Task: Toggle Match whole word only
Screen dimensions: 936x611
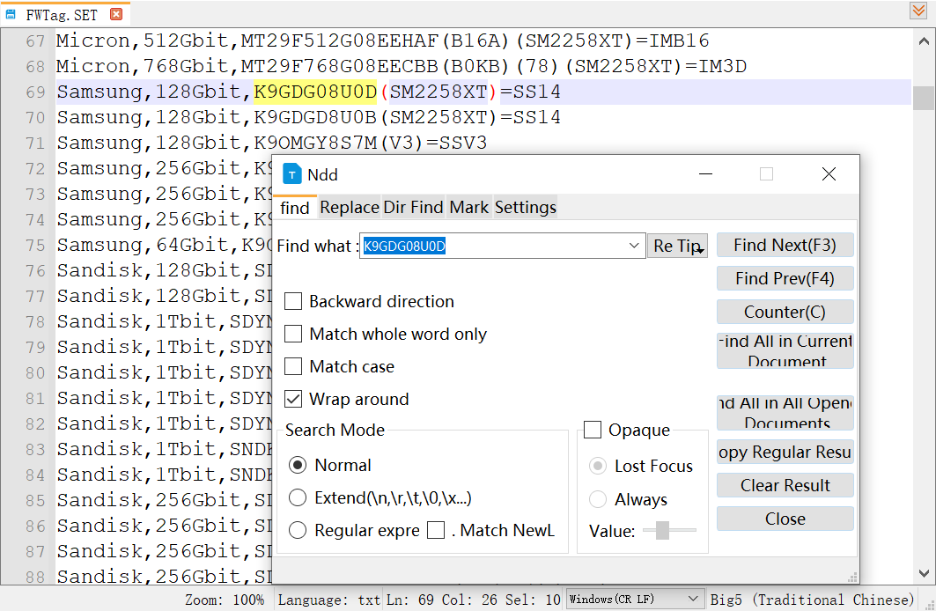Action: point(293,335)
